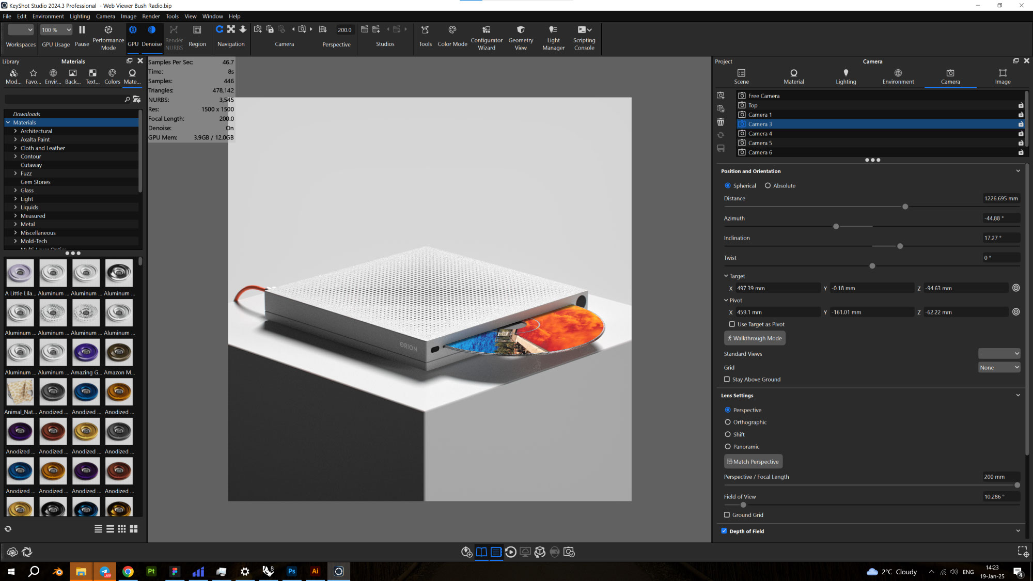Open the Lighting menu in the menu bar
The height and width of the screenshot is (581, 1033).
80,16
